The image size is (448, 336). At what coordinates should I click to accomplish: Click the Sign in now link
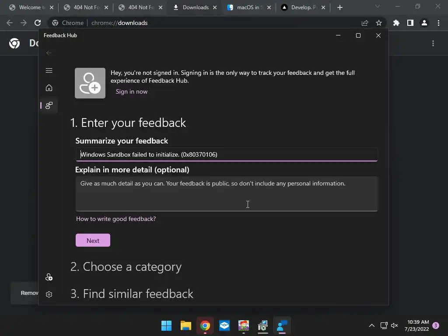tap(131, 92)
